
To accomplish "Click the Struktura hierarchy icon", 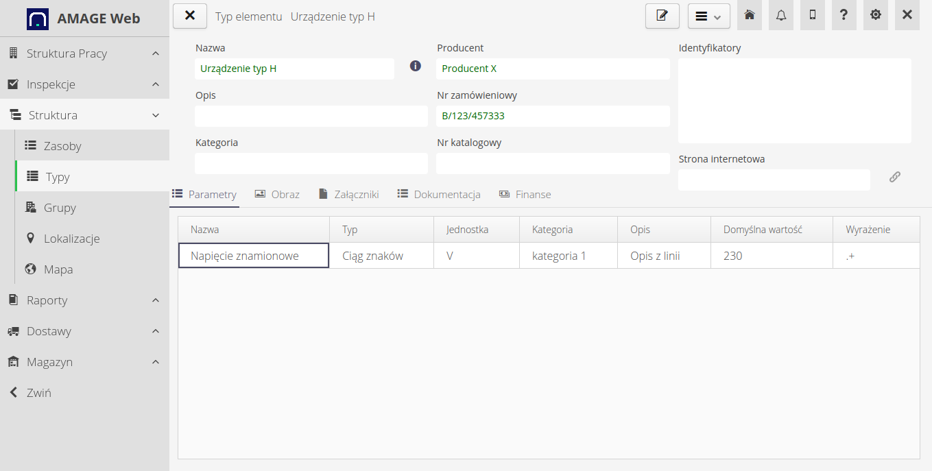I will 15,115.
